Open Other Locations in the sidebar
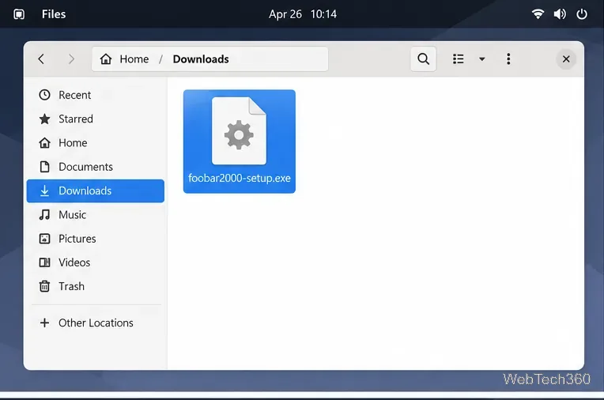This screenshot has width=604, height=400. (96, 323)
